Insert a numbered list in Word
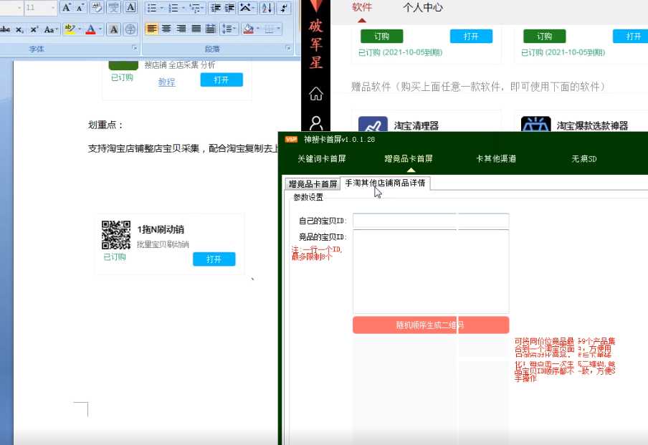This screenshot has height=445, width=648. (x=173, y=8)
